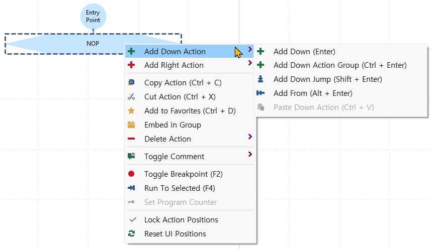Click the Toggle Comment speech bubble icon
This screenshot has height=249, width=434.
(x=131, y=156)
